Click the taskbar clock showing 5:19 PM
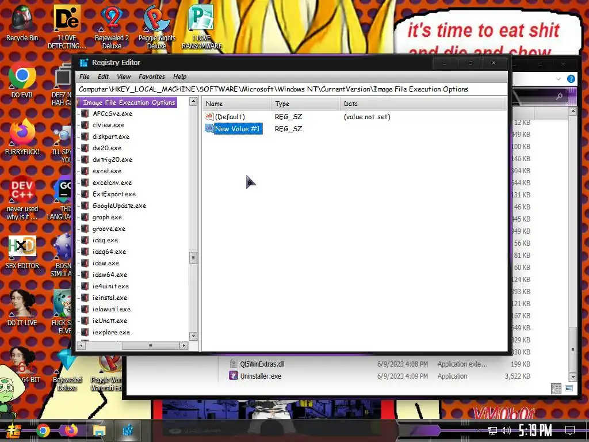589x442 pixels. coord(535,430)
